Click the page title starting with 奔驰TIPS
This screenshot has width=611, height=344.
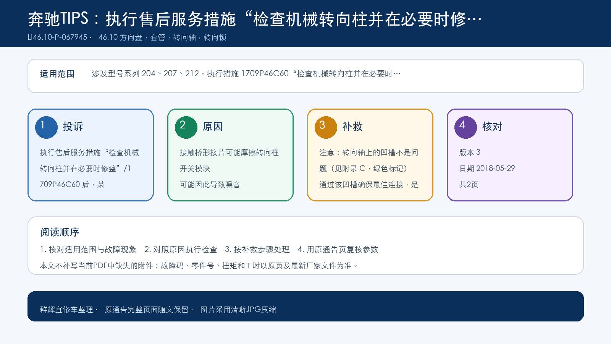click(x=255, y=19)
